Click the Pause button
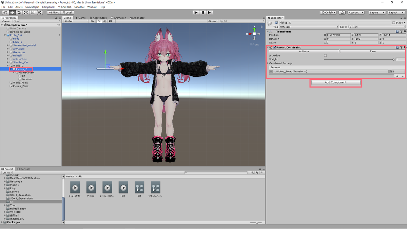Screen dimensions: 407x229 [203, 13]
